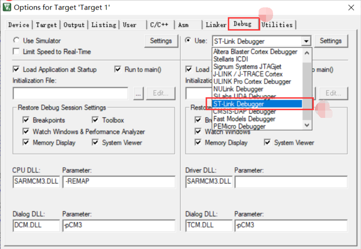Choose ULINK Pro Cortex Debugger
Viewport: 361px width, 249px height.
pos(252,81)
